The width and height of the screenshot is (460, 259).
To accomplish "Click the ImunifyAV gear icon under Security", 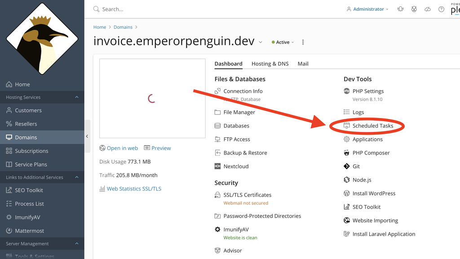I will pyautogui.click(x=217, y=229).
